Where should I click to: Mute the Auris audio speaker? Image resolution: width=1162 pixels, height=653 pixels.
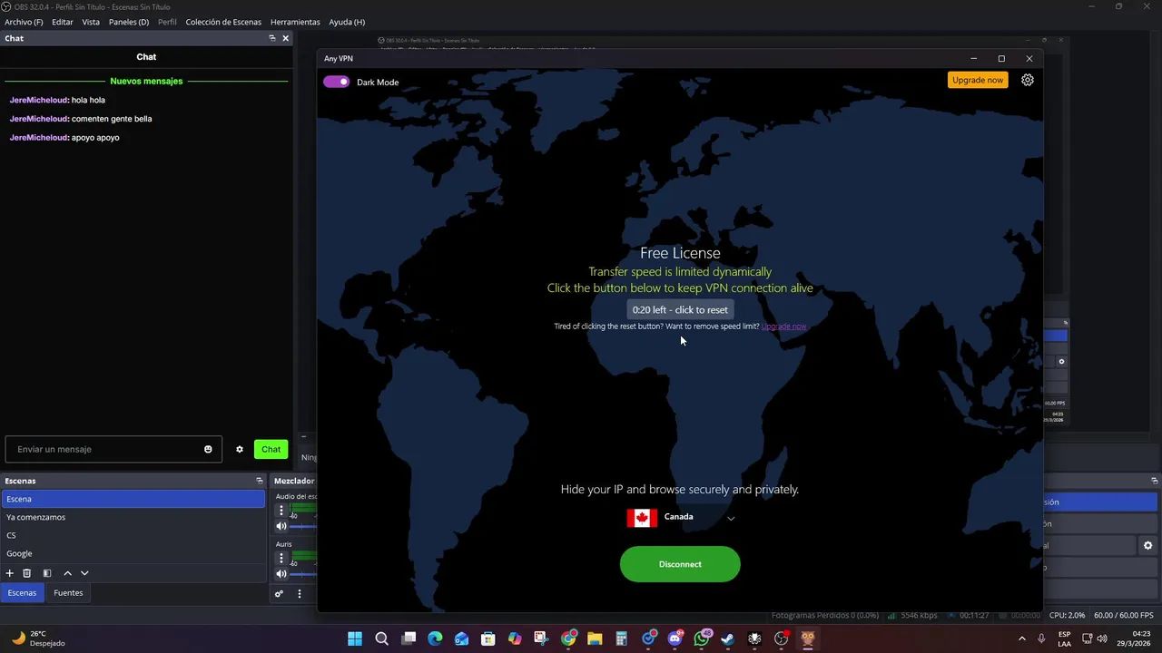point(281,573)
